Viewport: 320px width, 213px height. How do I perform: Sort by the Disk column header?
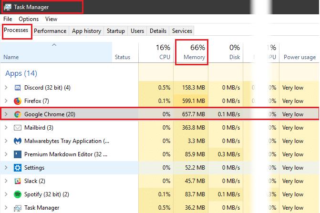coord(226,52)
